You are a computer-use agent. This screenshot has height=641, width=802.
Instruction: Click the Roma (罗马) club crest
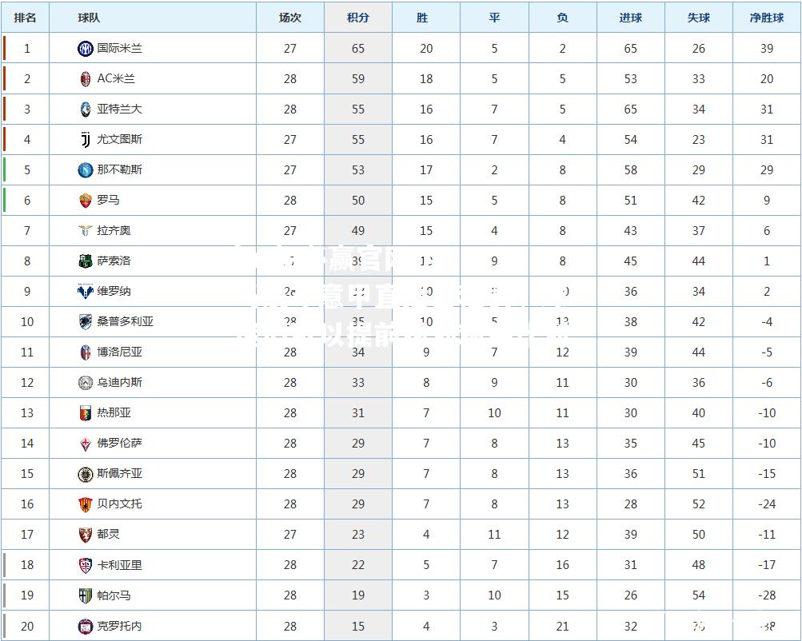coord(86,201)
